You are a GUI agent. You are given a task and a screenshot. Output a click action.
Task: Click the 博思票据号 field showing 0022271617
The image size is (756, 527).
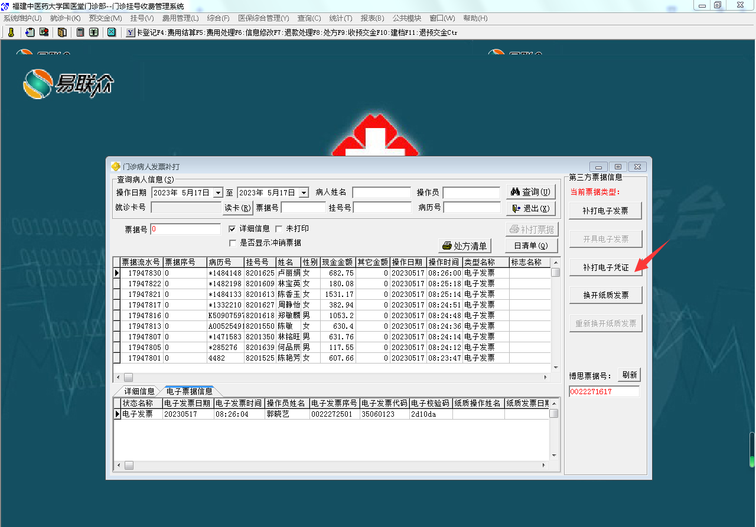(604, 391)
